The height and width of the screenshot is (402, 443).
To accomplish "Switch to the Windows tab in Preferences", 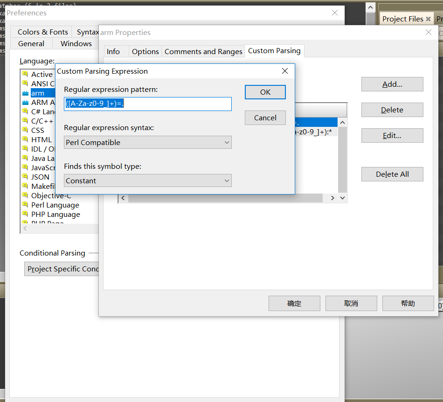I will click(75, 43).
